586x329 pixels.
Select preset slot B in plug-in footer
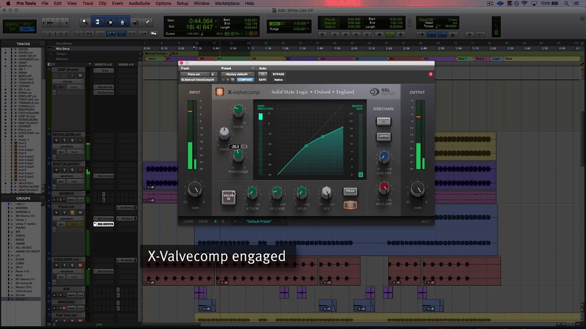pos(223,222)
